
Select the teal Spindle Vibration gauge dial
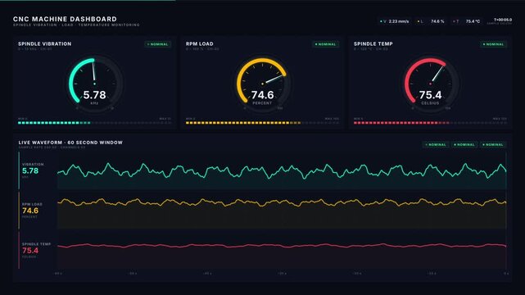click(x=95, y=83)
